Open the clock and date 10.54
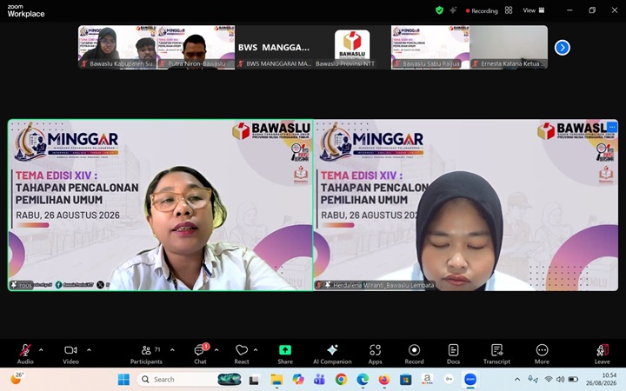Viewport: 626px width, 391px height. pyautogui.click(x=601, y=379)
